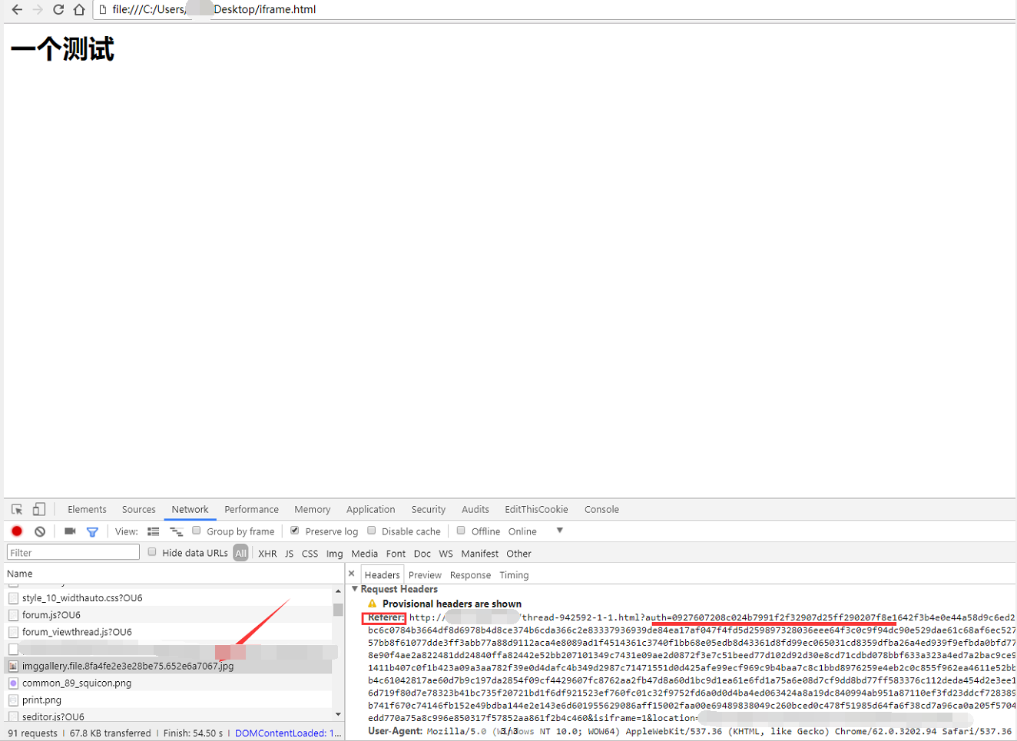The image size is (1017, 741).
Task: Uncheck Preserve log checkbox
Action: coord(295,531)
